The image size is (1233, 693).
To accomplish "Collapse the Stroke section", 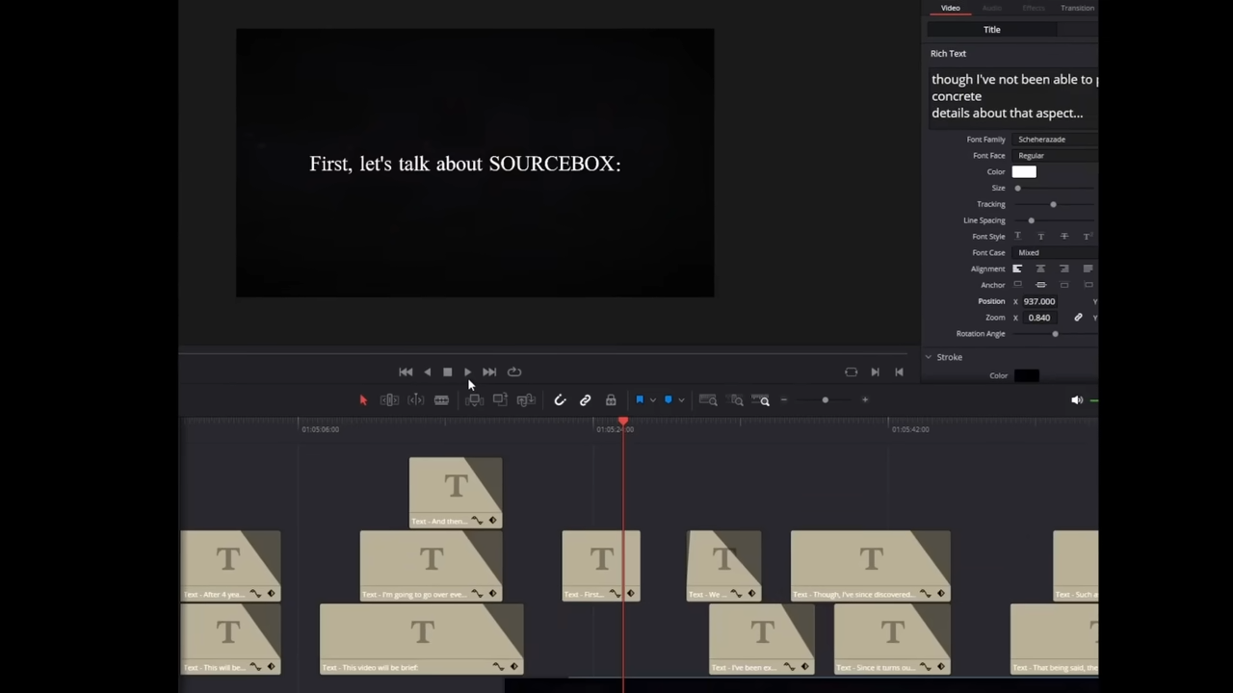I will [929, 357].
